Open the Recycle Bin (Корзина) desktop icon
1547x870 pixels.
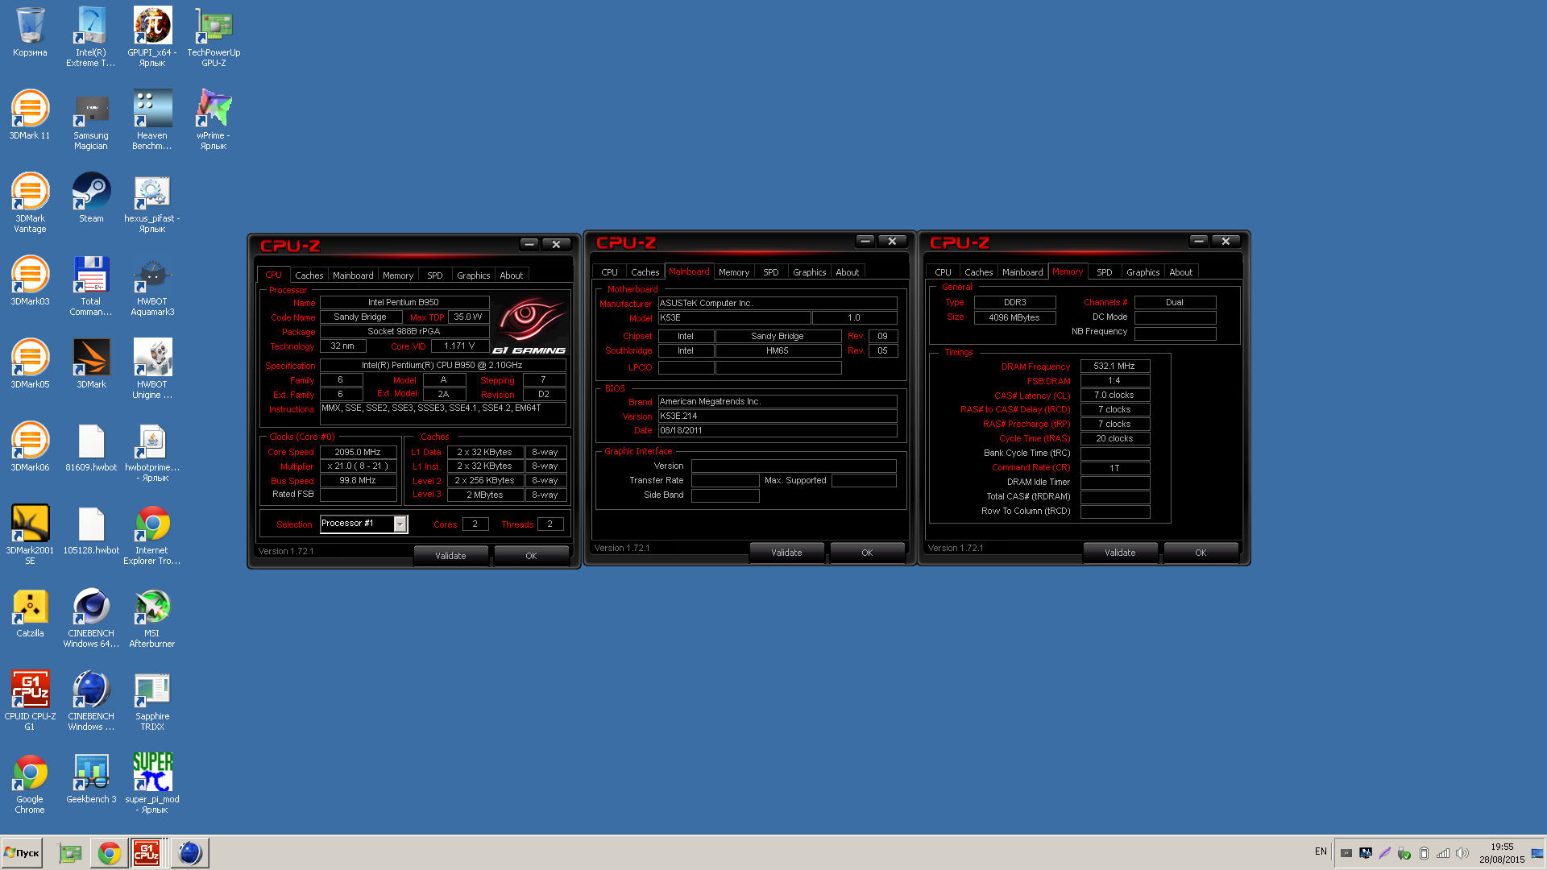(30, 32)
